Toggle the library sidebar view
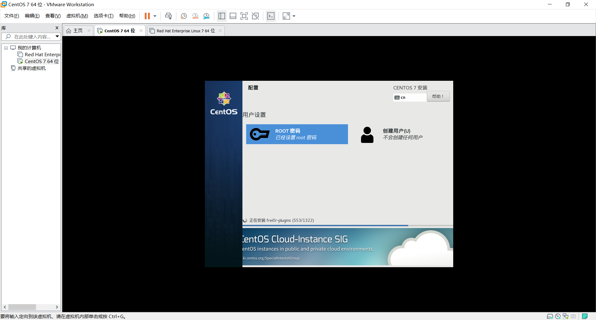Viewport: 596px width, 320px height. coord(222,16)
